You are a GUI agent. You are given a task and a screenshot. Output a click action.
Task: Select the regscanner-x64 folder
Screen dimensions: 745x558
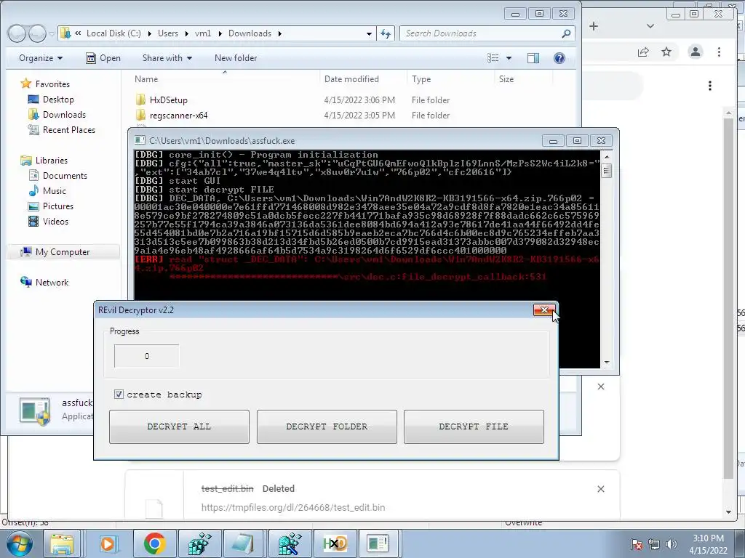[178, 116]
